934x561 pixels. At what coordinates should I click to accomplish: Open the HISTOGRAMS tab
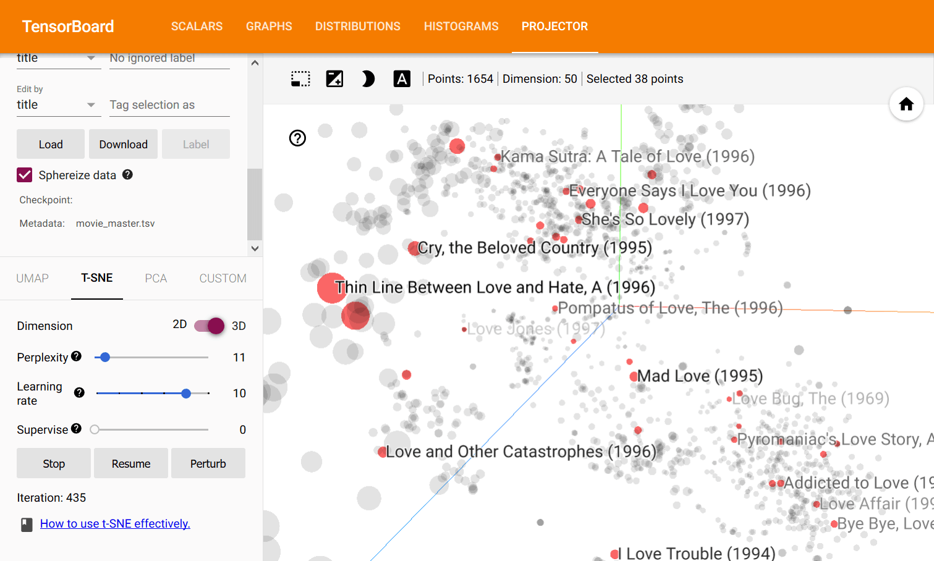461,27
